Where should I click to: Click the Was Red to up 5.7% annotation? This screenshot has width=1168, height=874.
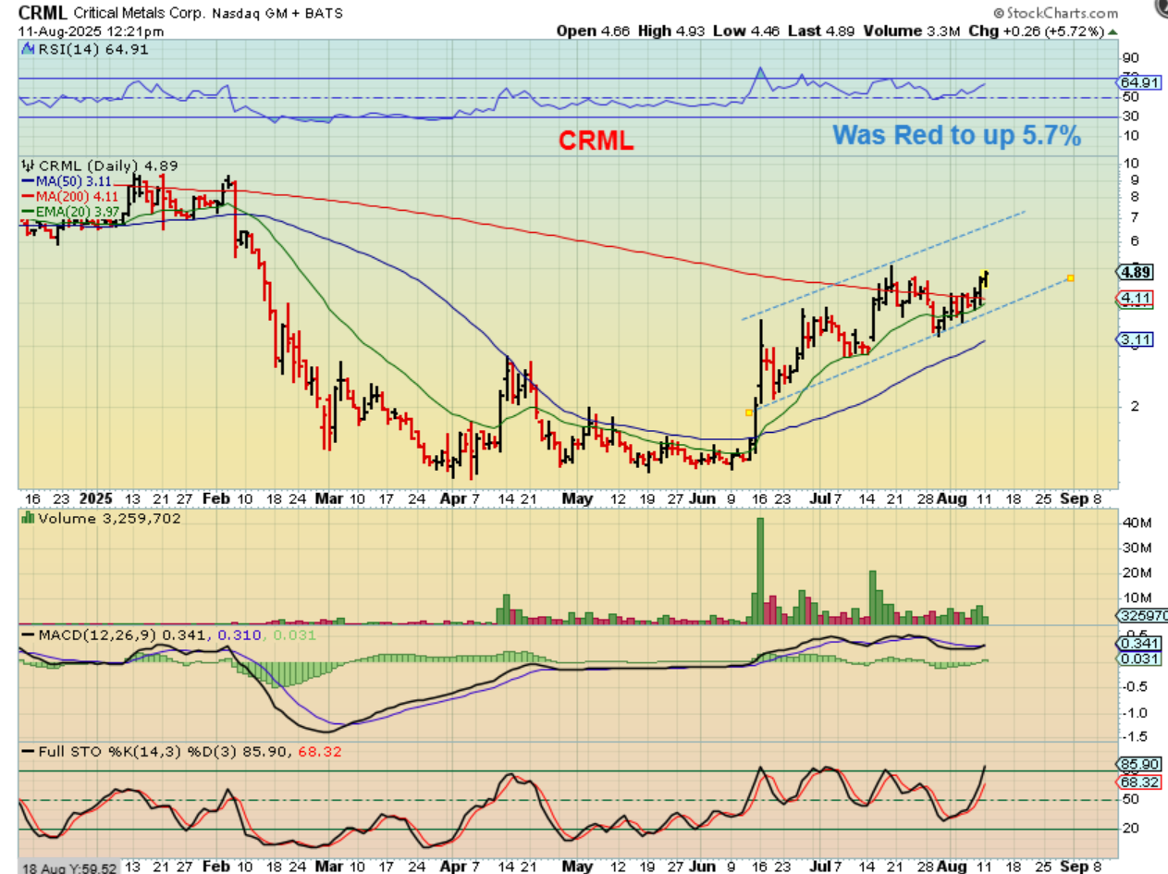[957, 135]
